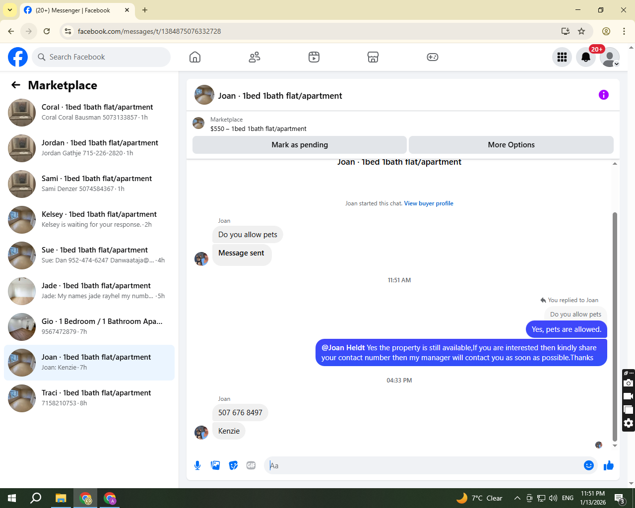Click the floating toolbar settings gear
635x508 pixels.
click(x=629, y=423)
